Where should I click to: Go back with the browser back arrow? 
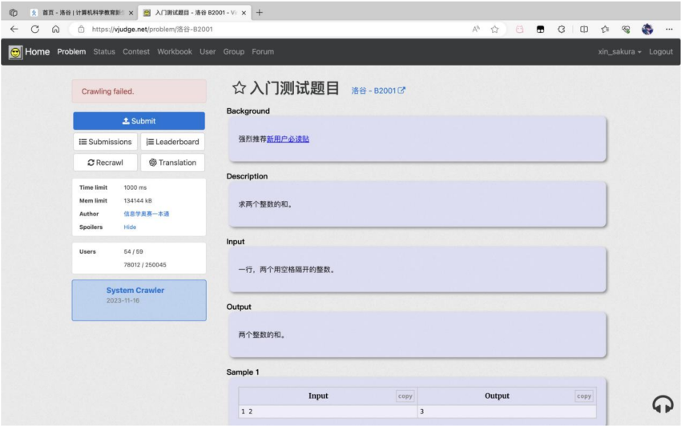14,29
